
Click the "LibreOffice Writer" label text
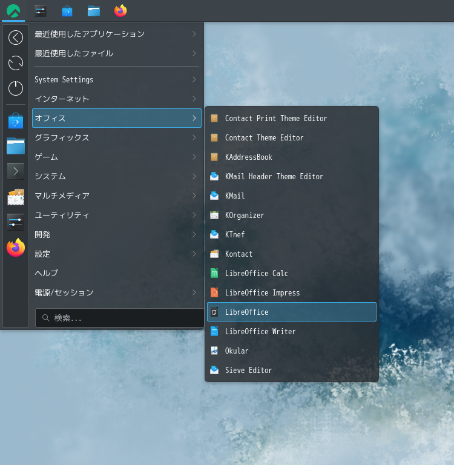(260, 331)
